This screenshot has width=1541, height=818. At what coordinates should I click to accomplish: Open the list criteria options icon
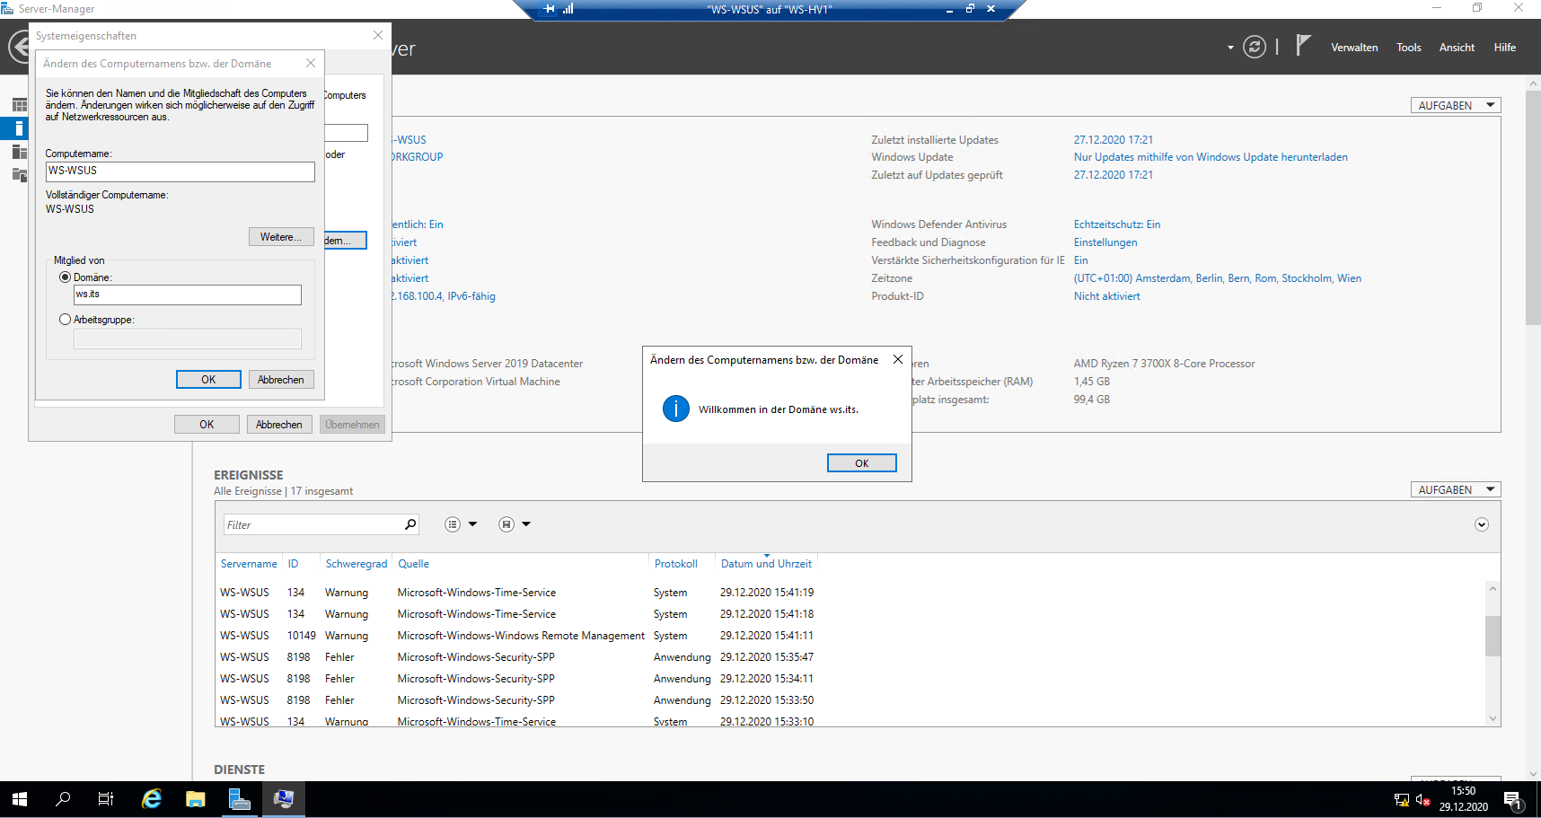click(453, 524)
